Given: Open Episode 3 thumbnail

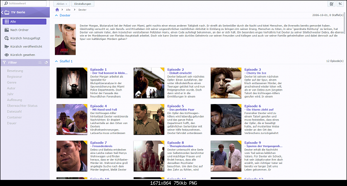Looking at the screenshot, I should pos(226,83).
